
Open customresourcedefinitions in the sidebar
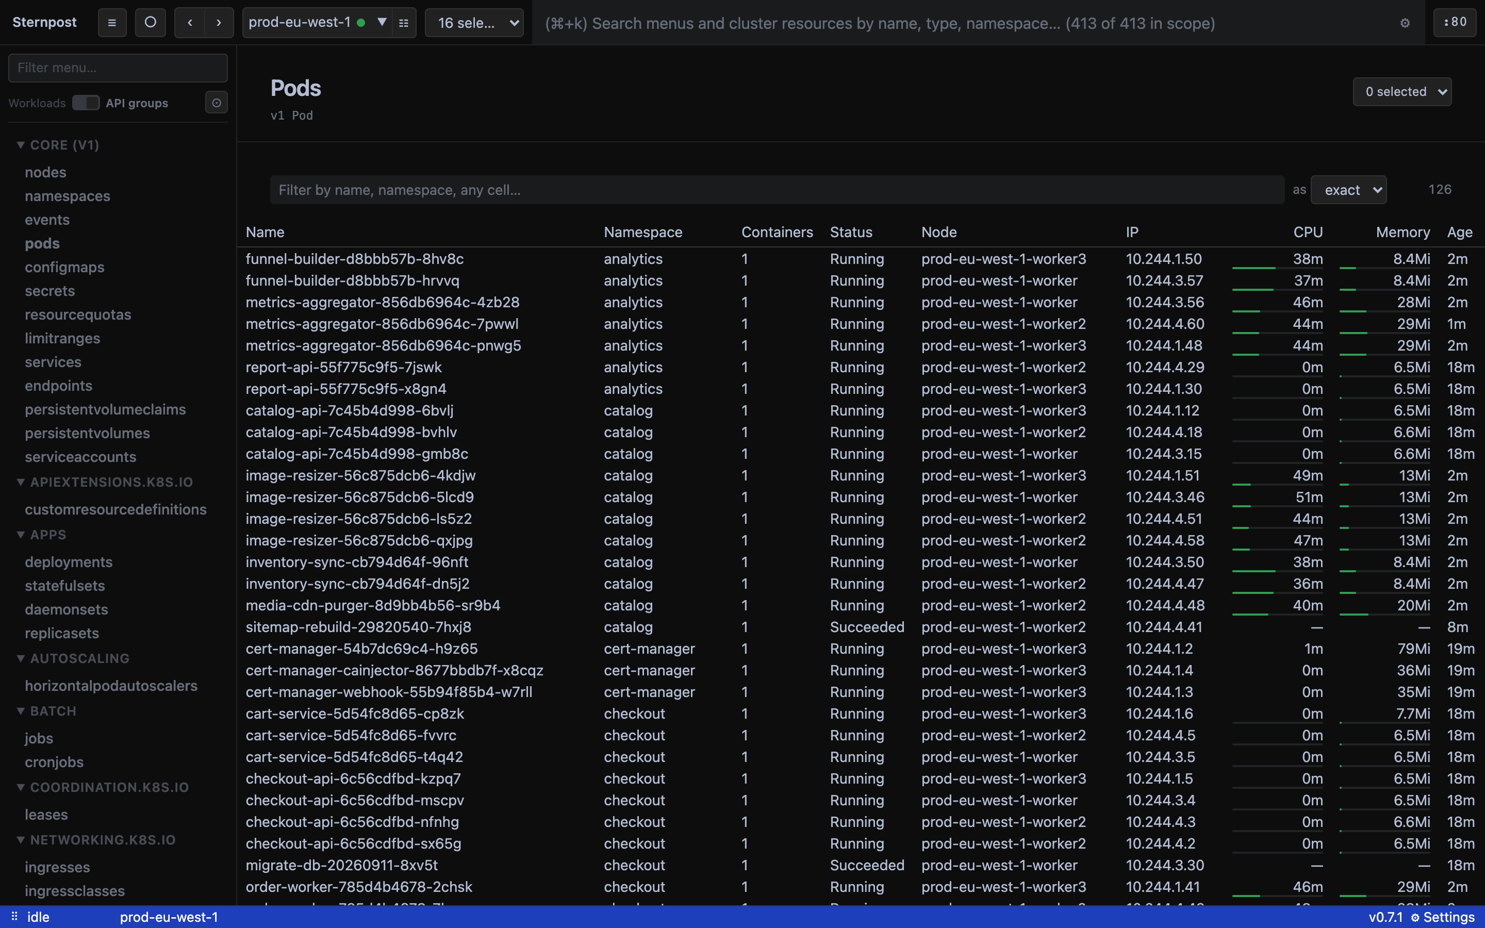pos(115,509)
